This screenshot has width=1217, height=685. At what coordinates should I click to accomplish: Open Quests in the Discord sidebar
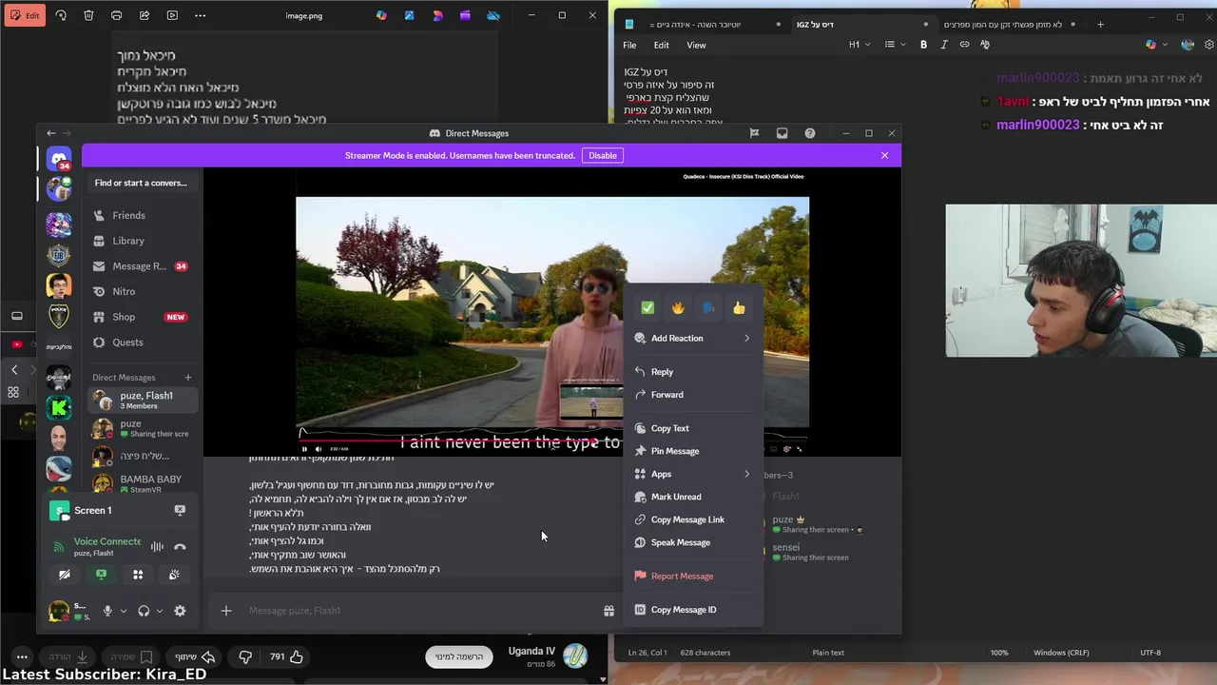pyautogui.click(x=141, y=342)
